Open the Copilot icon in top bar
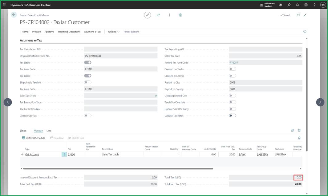328x196 pixels. tap(280, 5)
